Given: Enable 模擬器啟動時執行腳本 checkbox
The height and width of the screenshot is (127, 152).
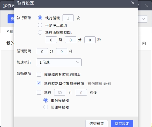Looking at the screenshot, I should point(39,74).
